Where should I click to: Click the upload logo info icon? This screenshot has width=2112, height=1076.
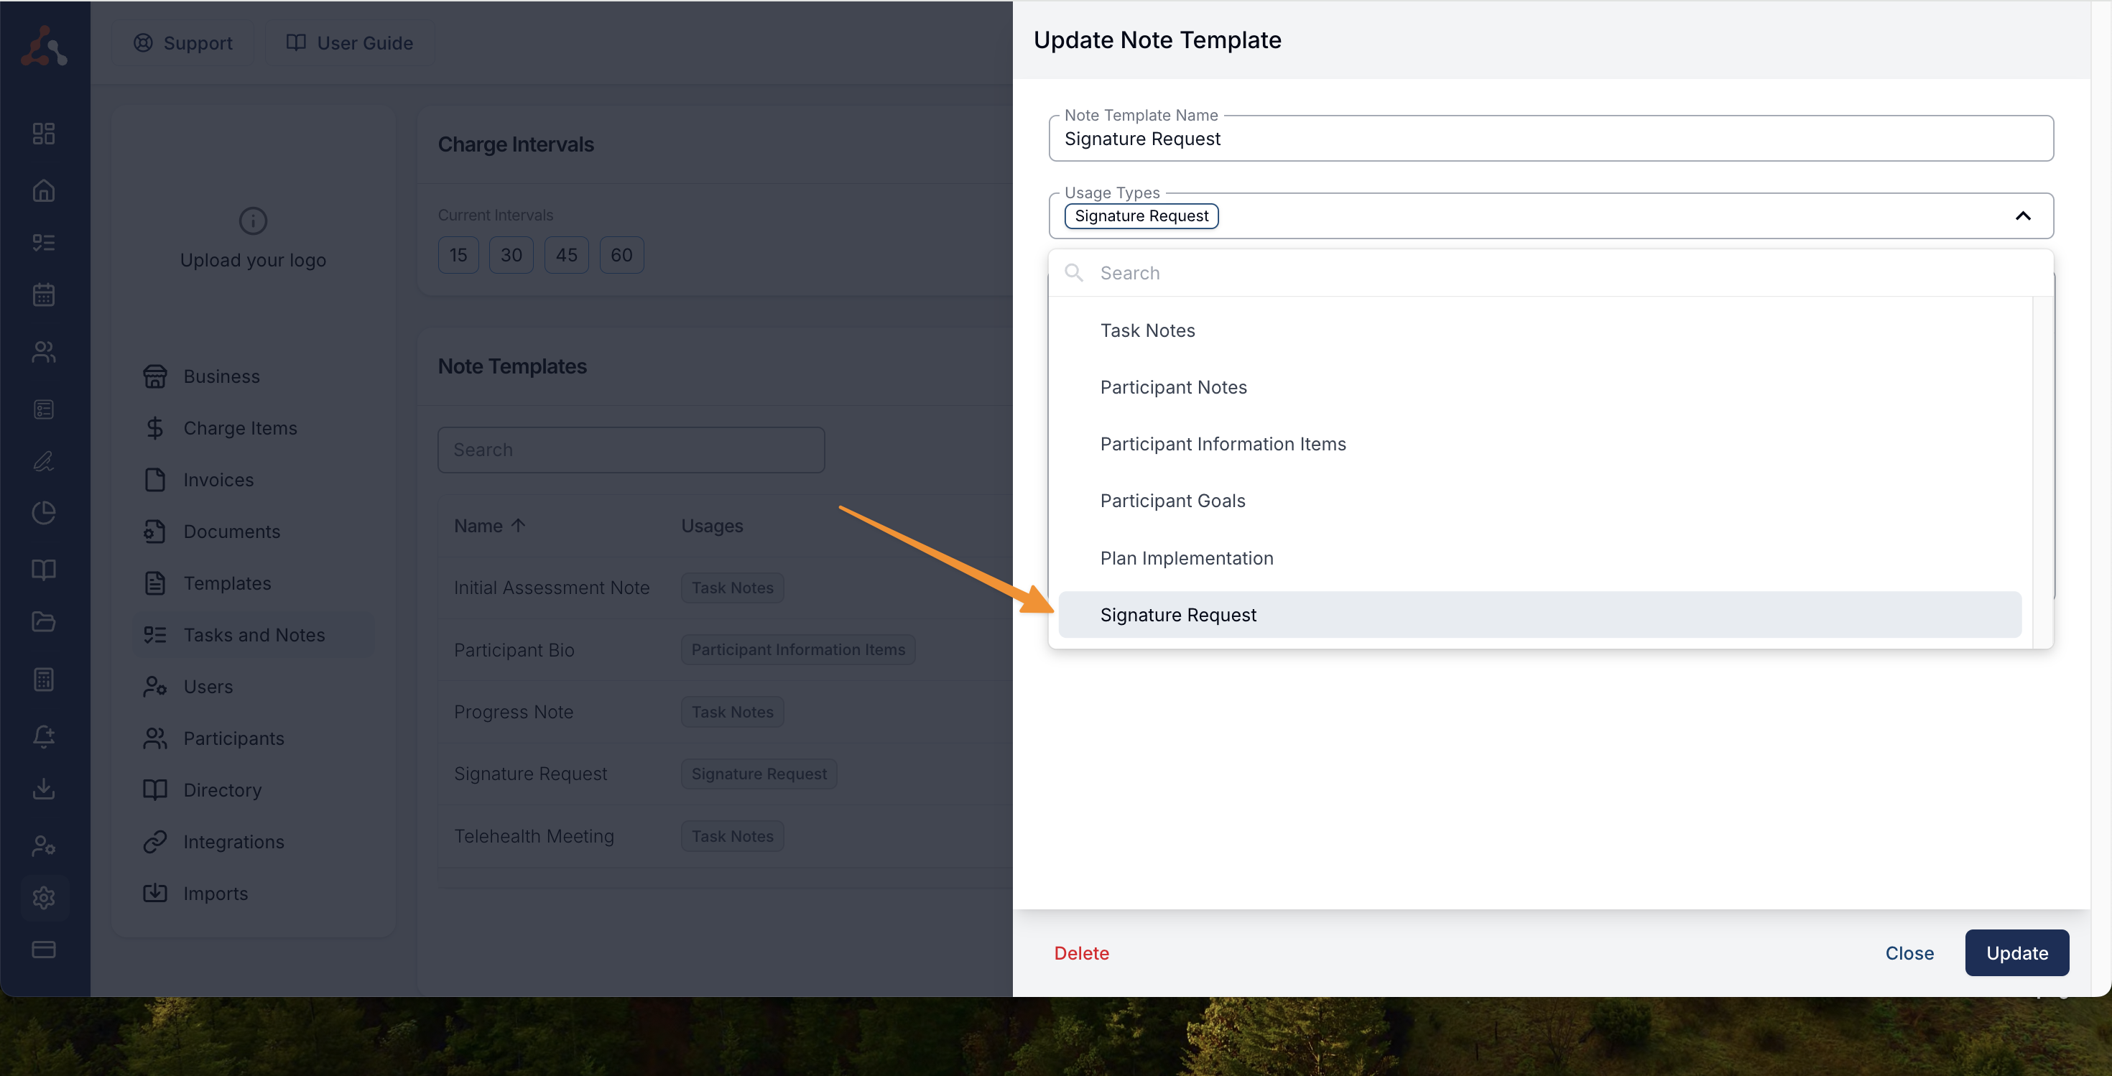pyautogui.click(x=253, y=221)
